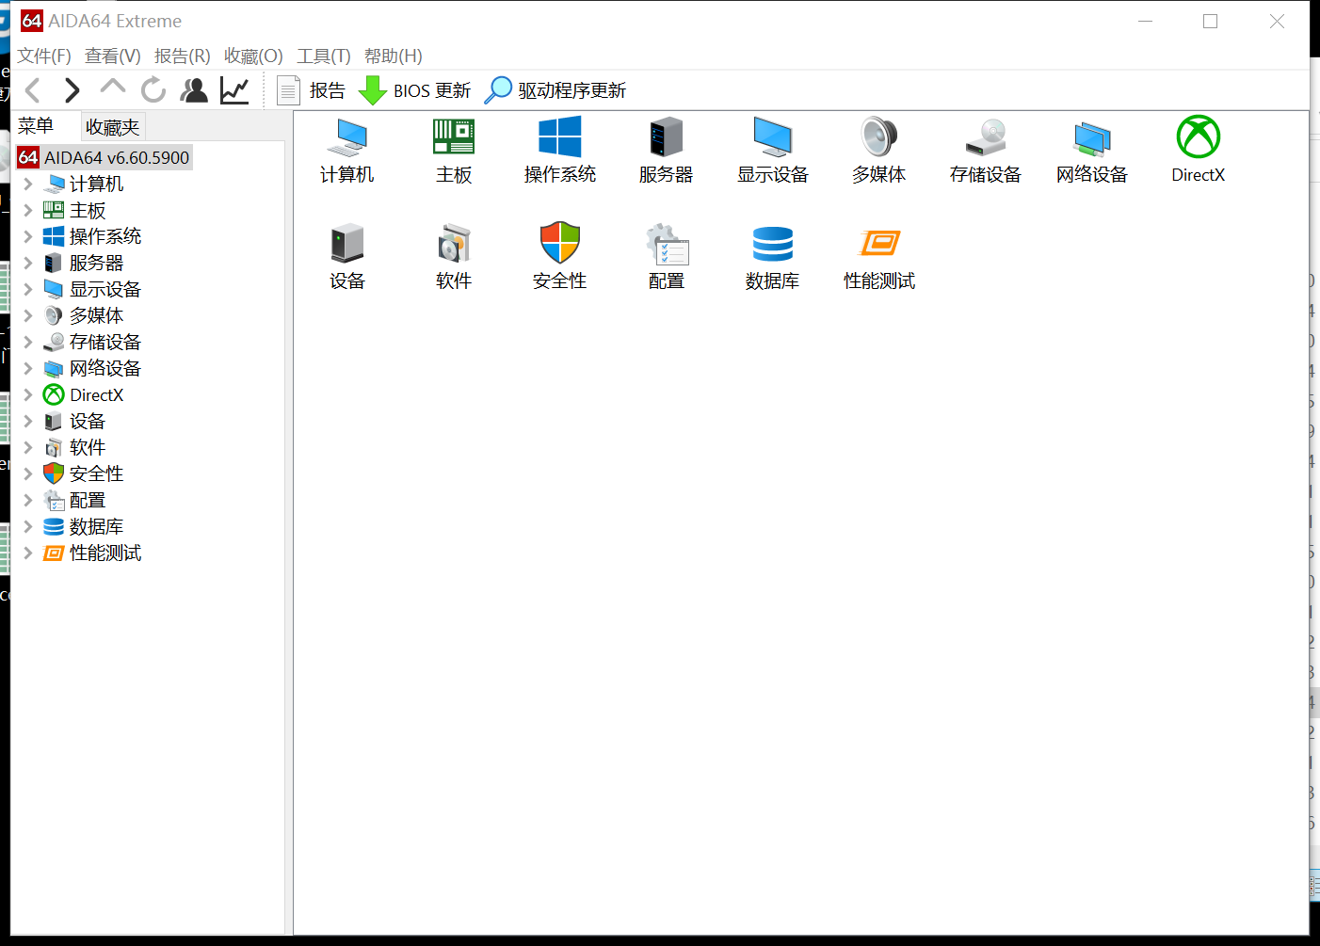Click the 驱动程序更新 toolbar button
Image resolution: width=1320 pixels, height=946 pixels.
pos(555,90)
